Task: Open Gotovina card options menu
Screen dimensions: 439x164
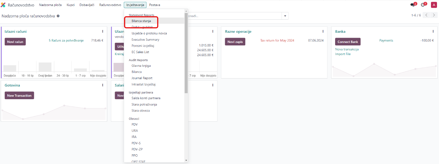Action: 103,85
